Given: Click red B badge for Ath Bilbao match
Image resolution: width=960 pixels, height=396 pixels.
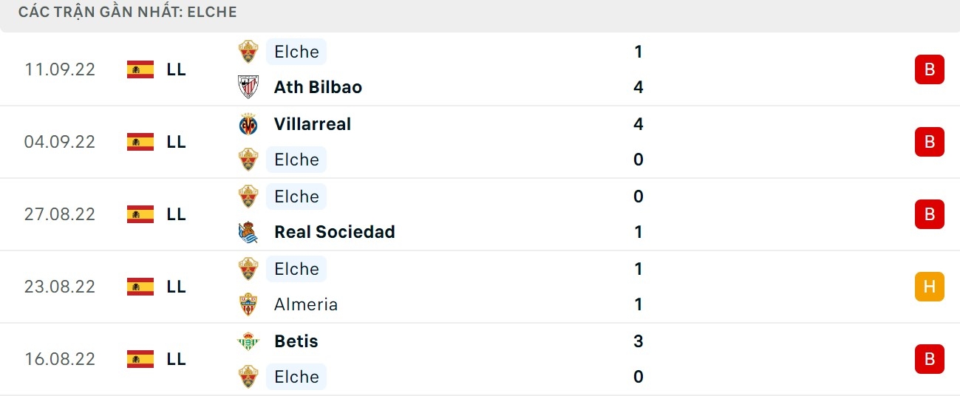Looking at the screenshot, I should (x=929, y=69).
